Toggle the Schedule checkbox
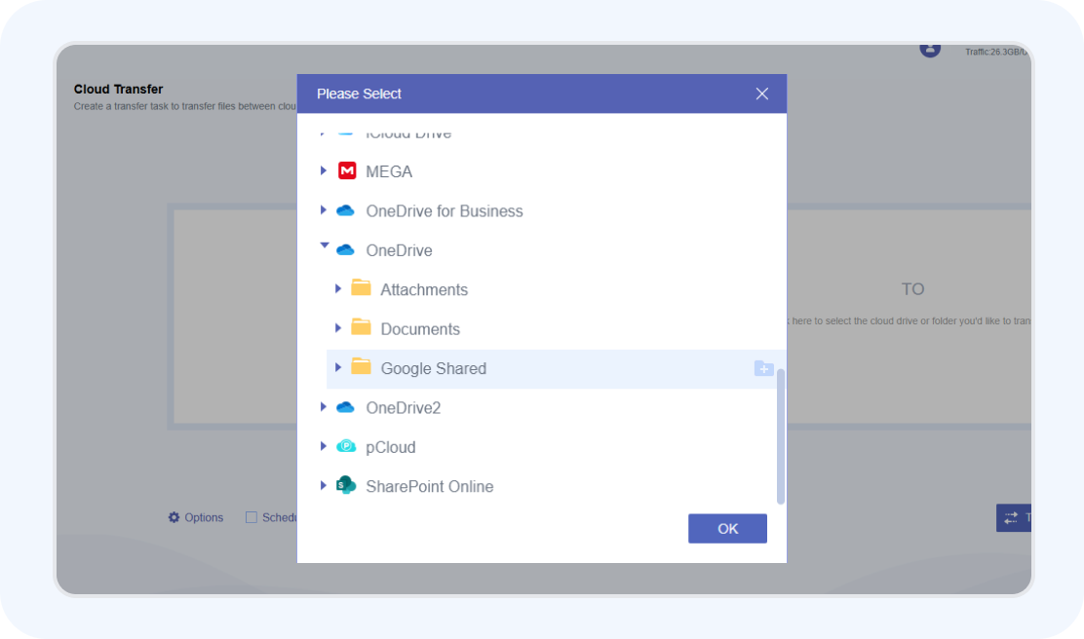1084x639 pixels. click(x=251, y=517)
